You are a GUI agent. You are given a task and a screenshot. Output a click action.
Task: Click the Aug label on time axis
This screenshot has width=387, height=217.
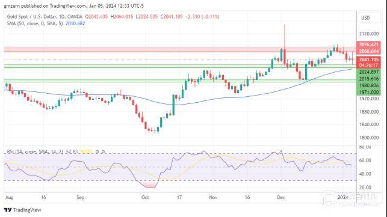click(10, 198)
